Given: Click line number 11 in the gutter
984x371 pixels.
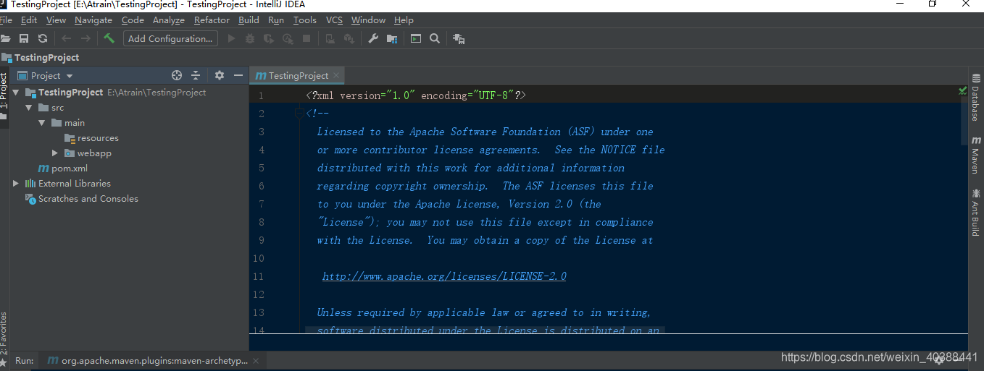Looking at the screenshot, I should click(x=259, y=276).
